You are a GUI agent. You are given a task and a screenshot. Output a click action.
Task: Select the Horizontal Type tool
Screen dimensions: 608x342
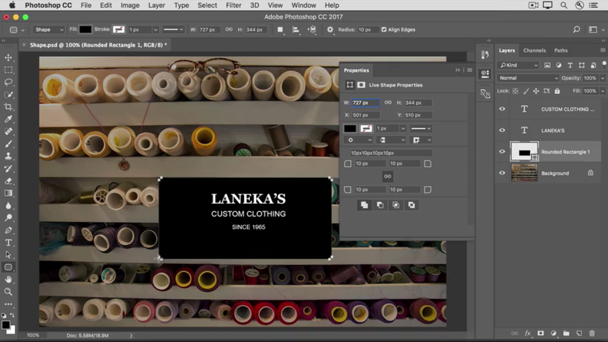[x=9, y=242]
